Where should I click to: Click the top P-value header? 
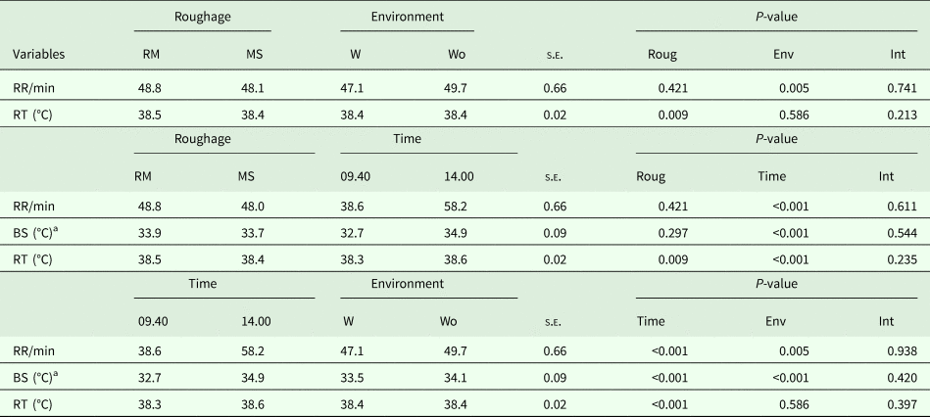click(x=776, y=18)
